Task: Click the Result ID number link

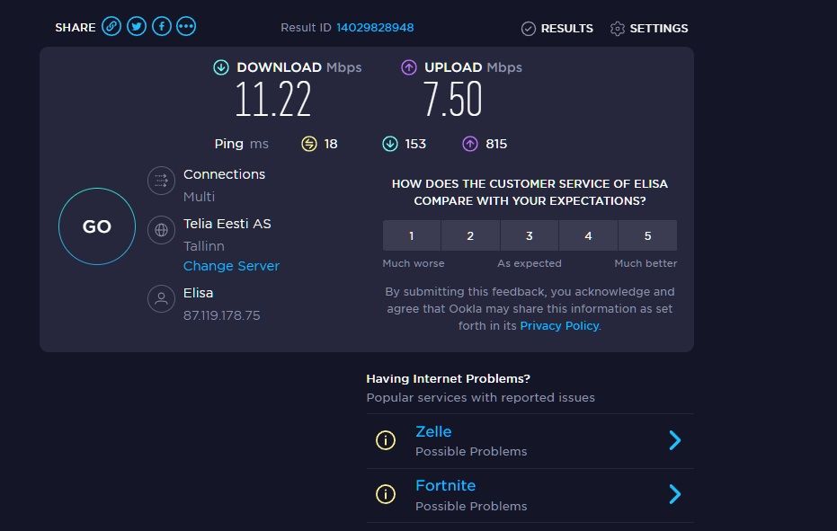Action: point(375,28)
